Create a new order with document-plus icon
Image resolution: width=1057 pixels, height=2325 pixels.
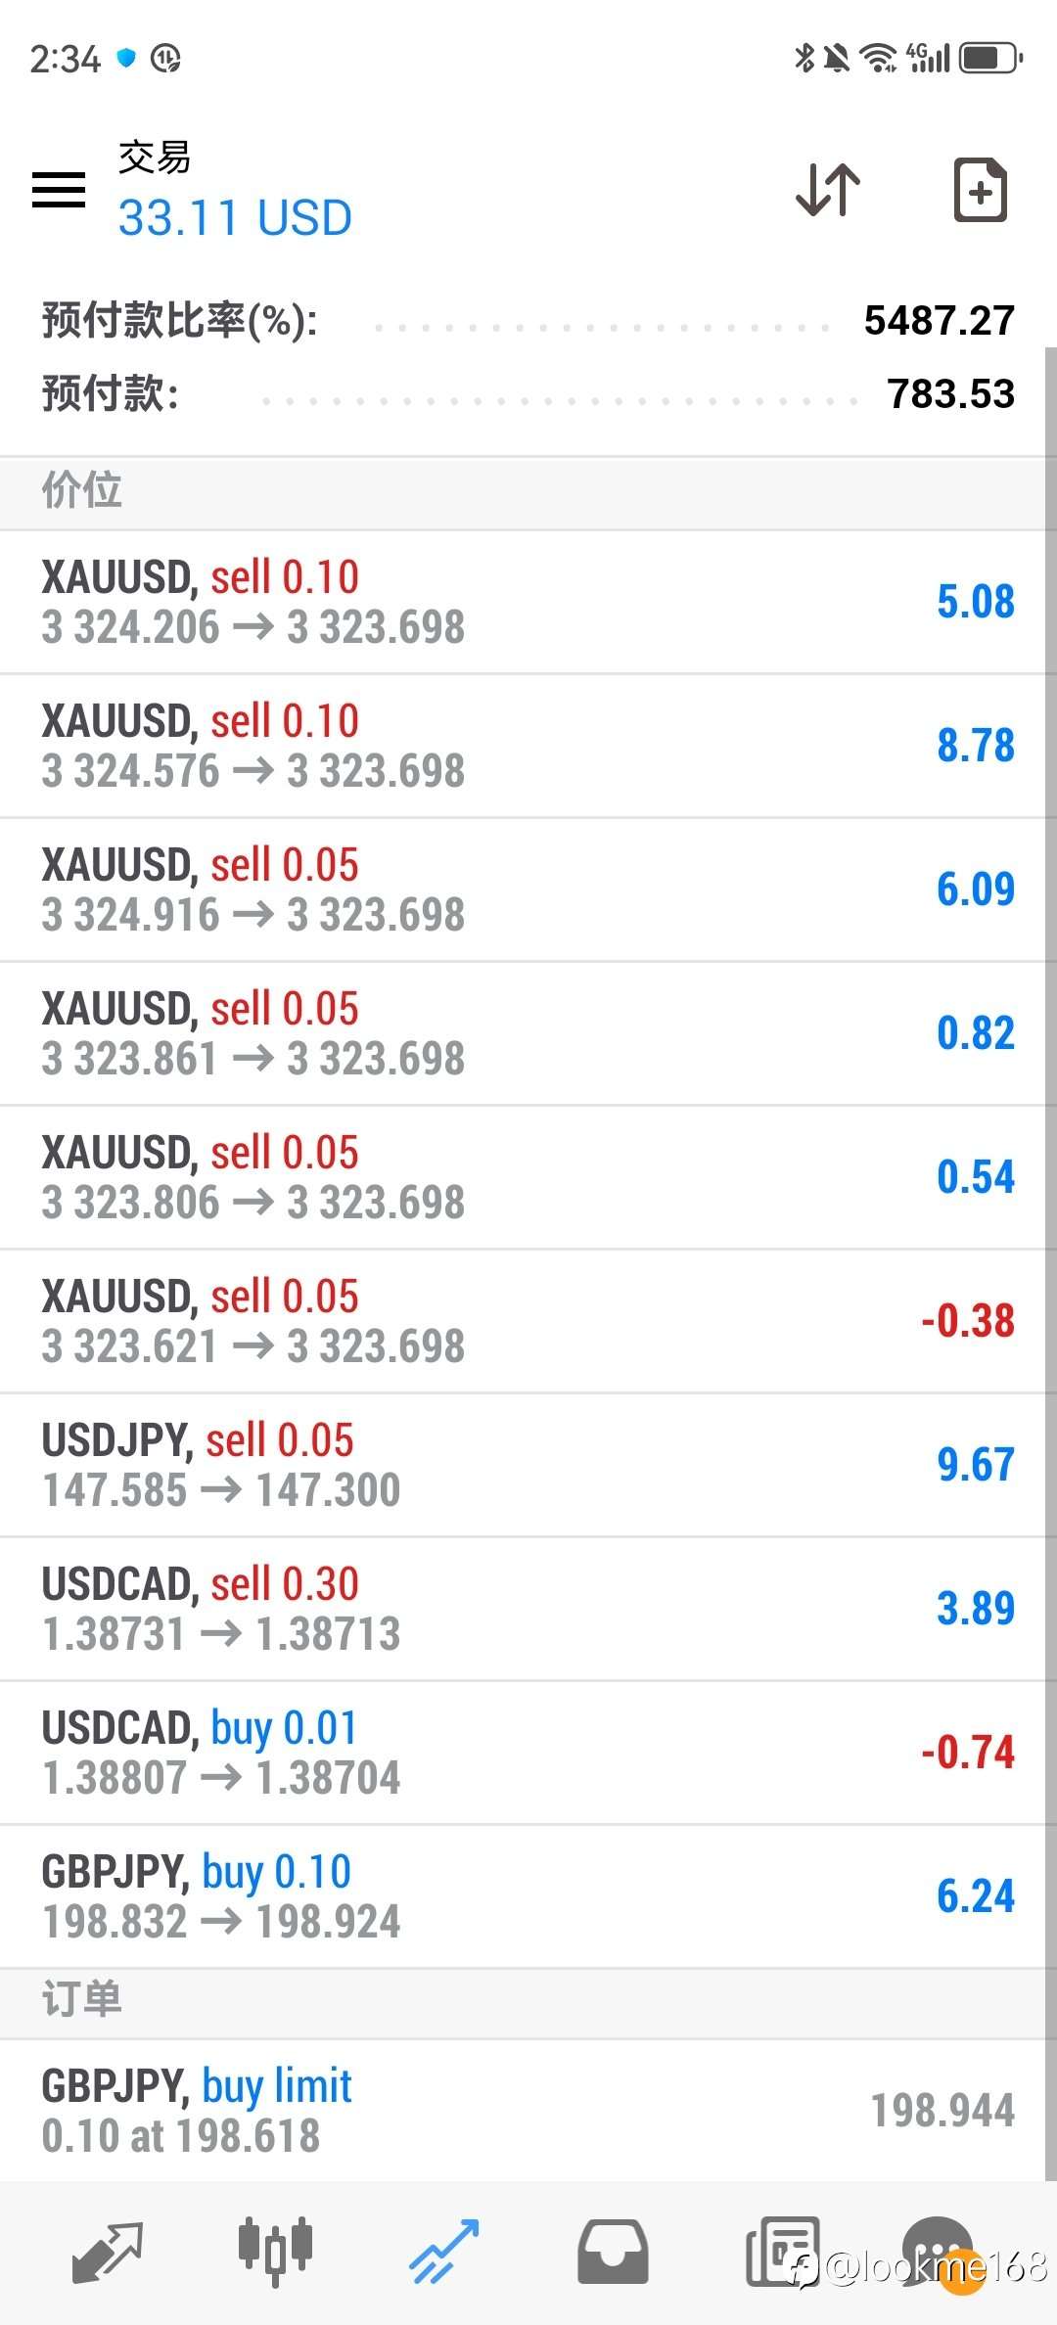tap(980, 189)
